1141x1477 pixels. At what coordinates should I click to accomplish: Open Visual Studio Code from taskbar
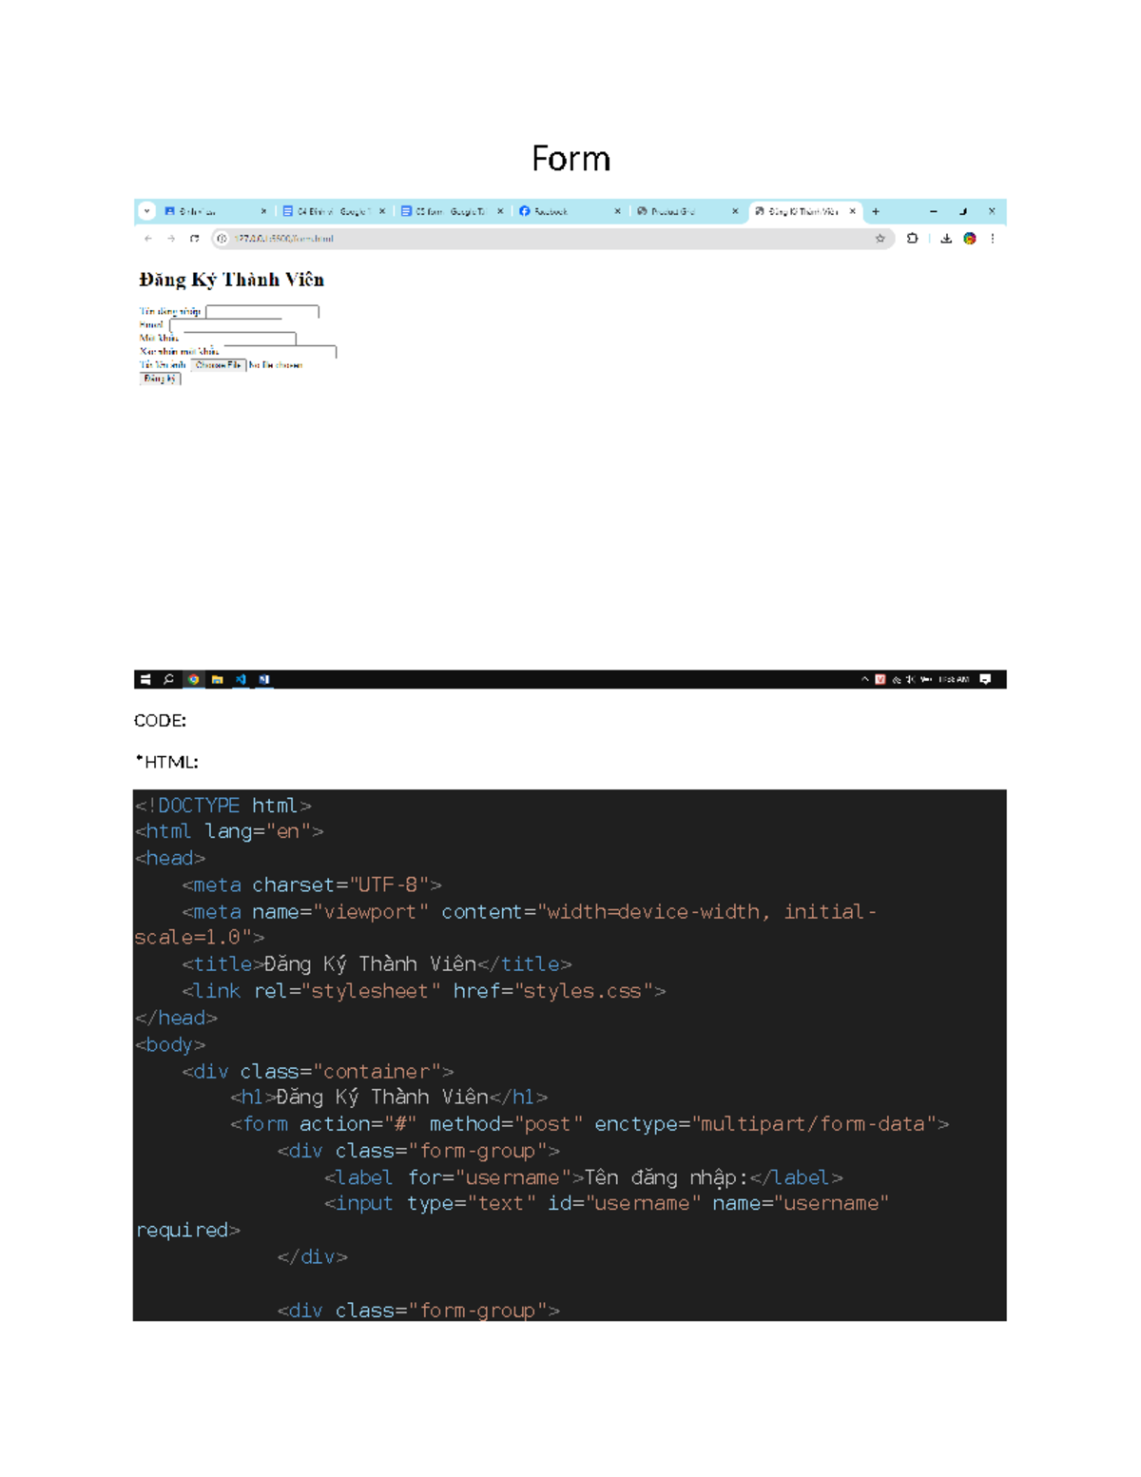click(x=242, y=679)
